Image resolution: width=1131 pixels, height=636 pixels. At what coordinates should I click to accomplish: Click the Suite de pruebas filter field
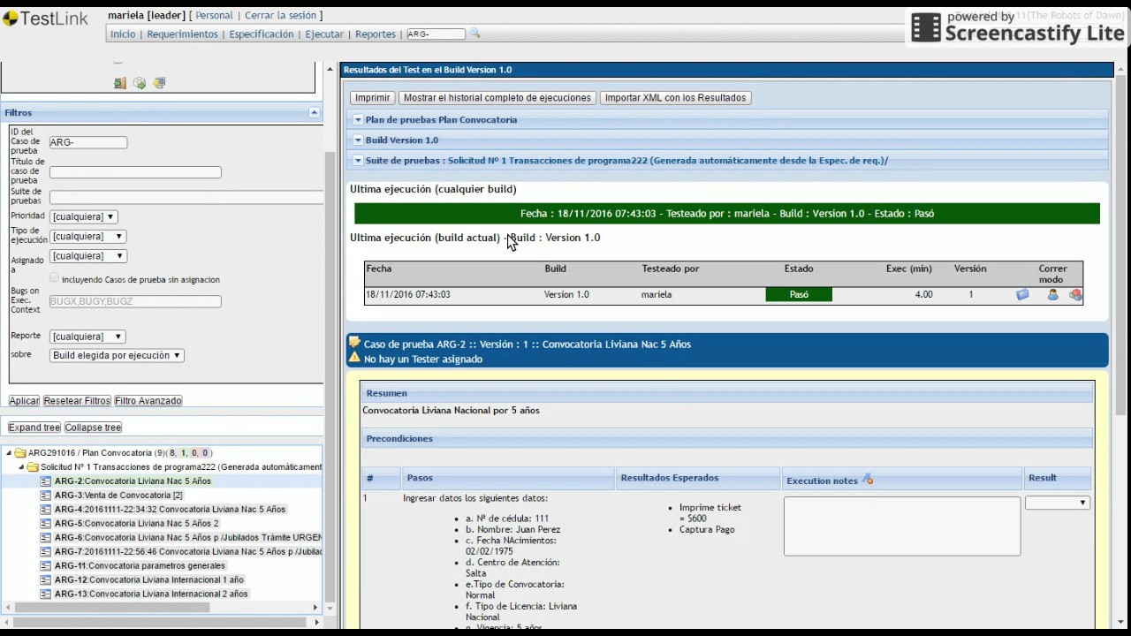tap(186, 197)
